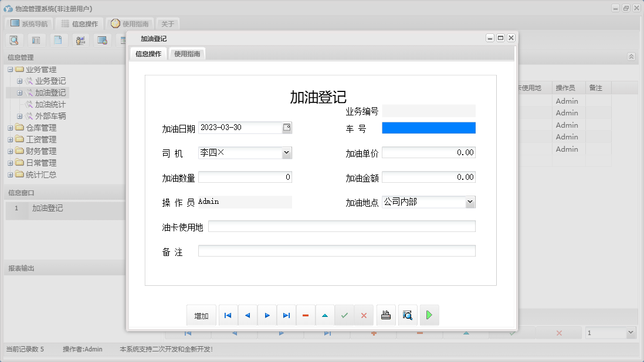Advance to the next record arrow
This screenshot has width=644, height=362.
point(267,315)
